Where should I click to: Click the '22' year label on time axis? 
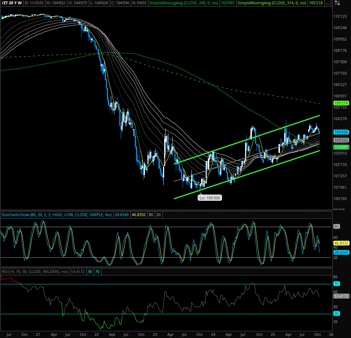97,334
